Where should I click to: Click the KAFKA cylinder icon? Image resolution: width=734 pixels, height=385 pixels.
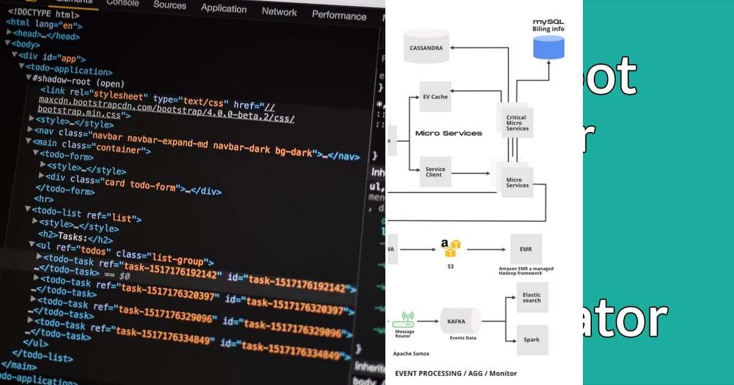460,321
